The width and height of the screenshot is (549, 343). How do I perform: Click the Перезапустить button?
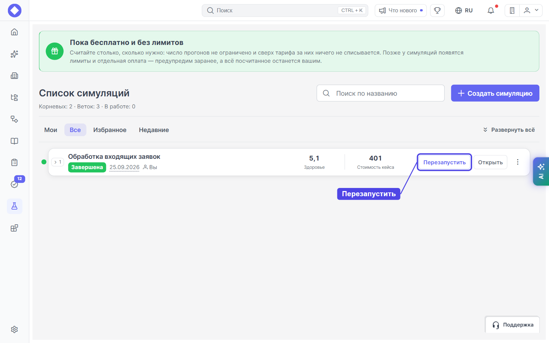(x=444, y=162)
